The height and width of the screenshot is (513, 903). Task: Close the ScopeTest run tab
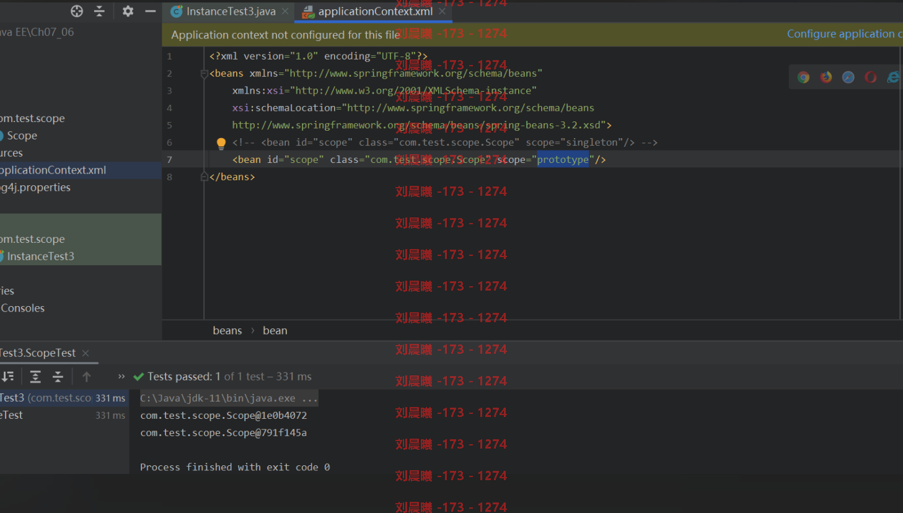(86, 353)
